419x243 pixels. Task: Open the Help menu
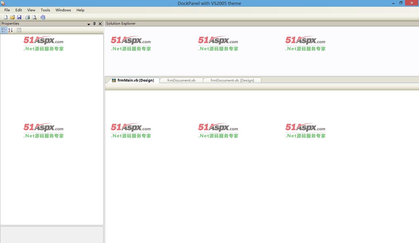(x=80, y=10)
